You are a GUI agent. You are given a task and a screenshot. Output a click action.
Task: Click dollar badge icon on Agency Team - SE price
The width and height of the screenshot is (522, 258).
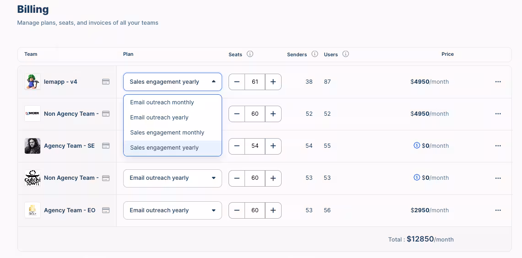pyautogui.click(x=417, y=145)
